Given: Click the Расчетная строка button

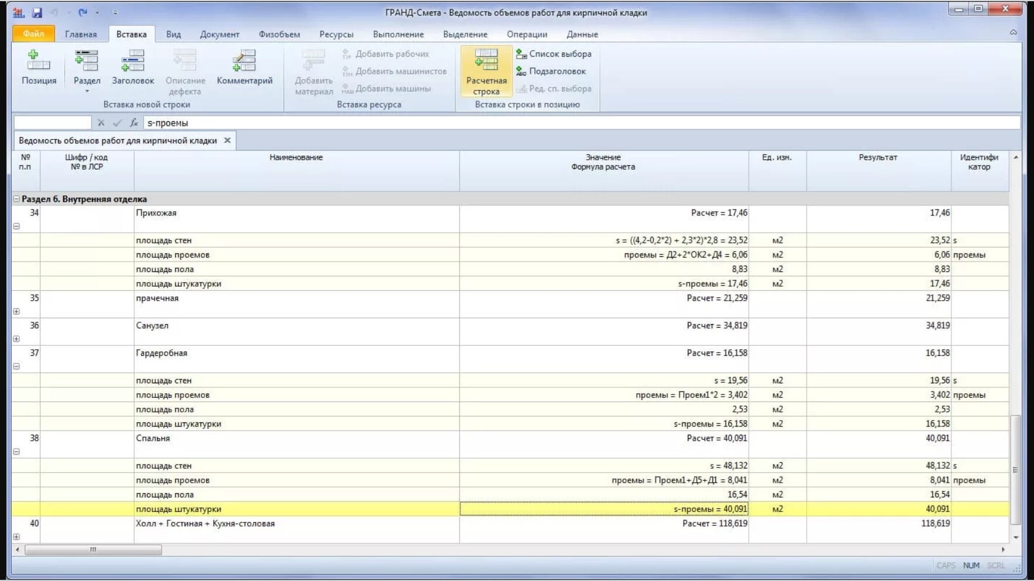Looking at the screenshot, I should (x=486, y=71).
